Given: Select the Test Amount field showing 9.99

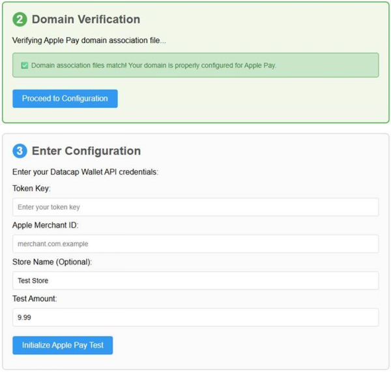Looking at the screenshot, I should pos(195,317).
